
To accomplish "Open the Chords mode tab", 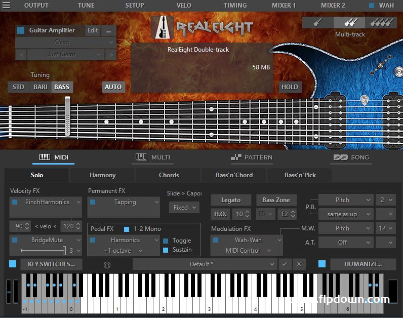I will pyautogui.click(x=169, y=175).
